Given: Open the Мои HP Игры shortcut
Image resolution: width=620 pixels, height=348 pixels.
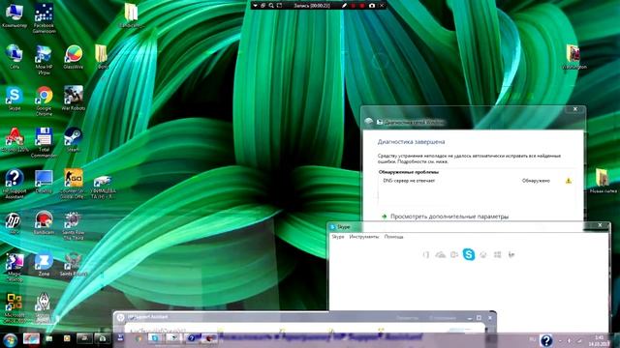Looking at the screenshot, I should point(44,60).
